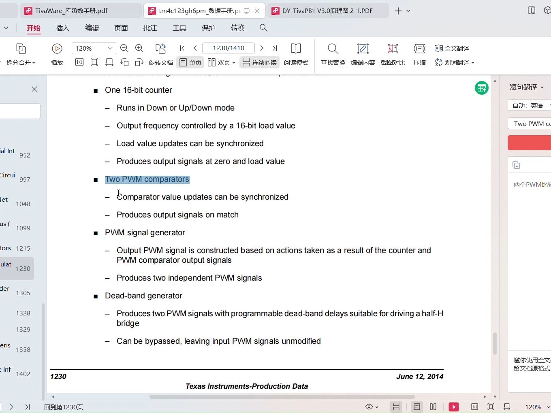Go to the previous page
Viewport: 551px width, 413px height.
(195, 48)
